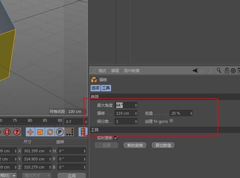The height and width of the screenshot is (178, 240).
Task: Click the autokeying red circular arrows icon
Action: [7, 132]
